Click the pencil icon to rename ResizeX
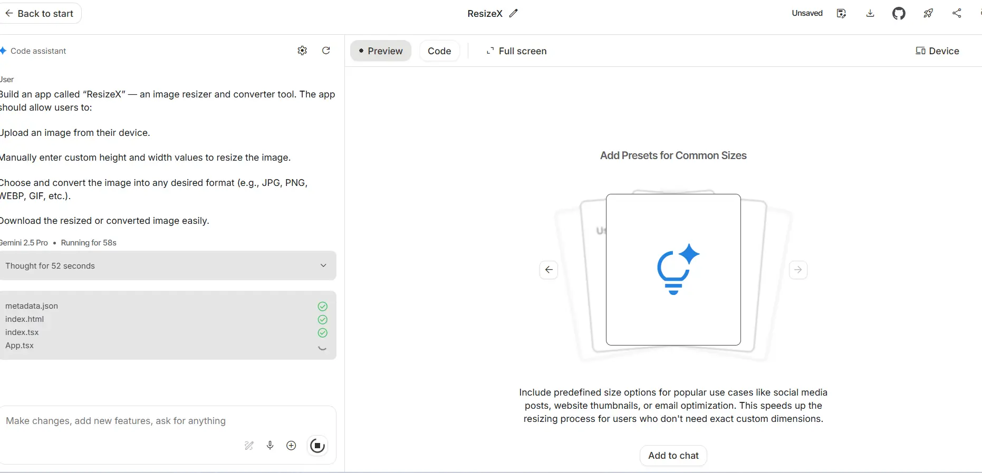 pos(514,14)
